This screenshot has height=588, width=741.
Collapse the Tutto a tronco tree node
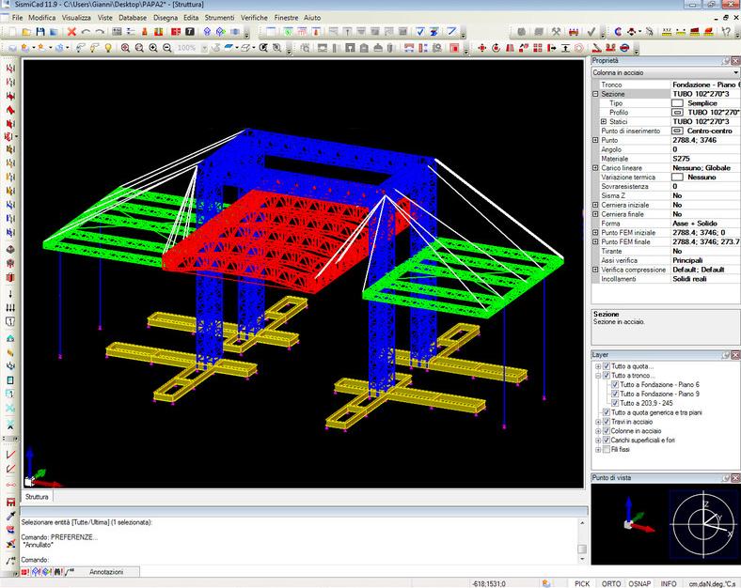(x=597, y=375)
